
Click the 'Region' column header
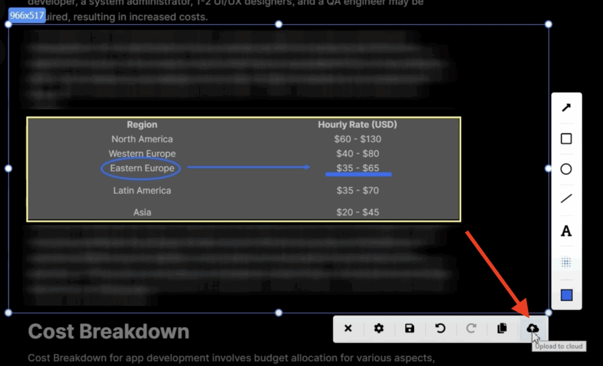pyautogui.click(x=142, y=125)
